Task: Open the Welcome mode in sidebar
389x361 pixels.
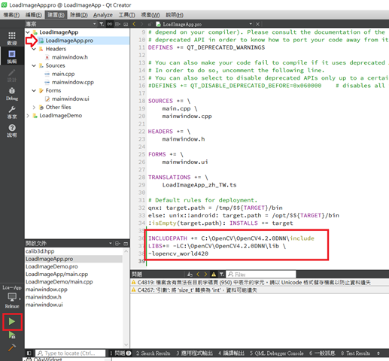Action: 12,38
